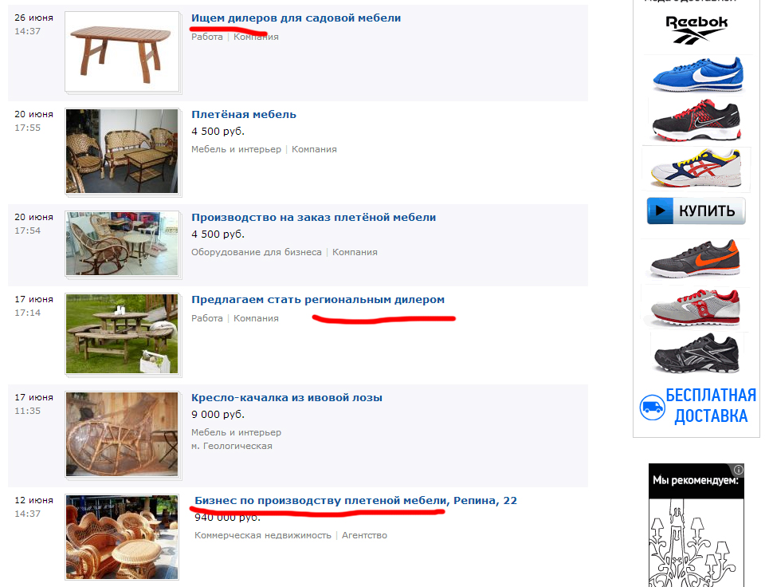
Task: Click the play arrow on КУПИТЬ button
Action: pos(660,211)
